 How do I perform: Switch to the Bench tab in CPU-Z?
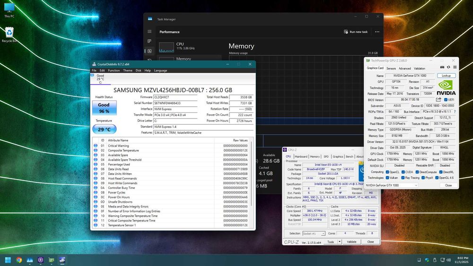tap(350, 157)
